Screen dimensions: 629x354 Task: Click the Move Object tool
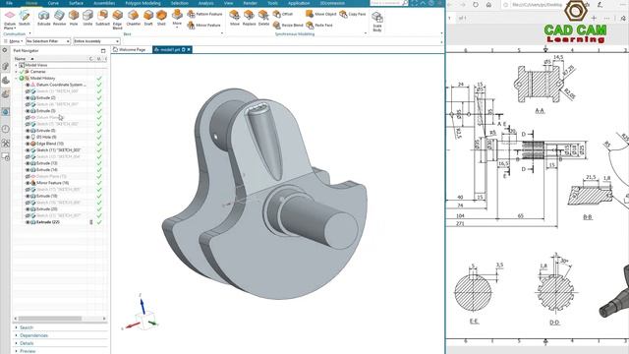321,14
